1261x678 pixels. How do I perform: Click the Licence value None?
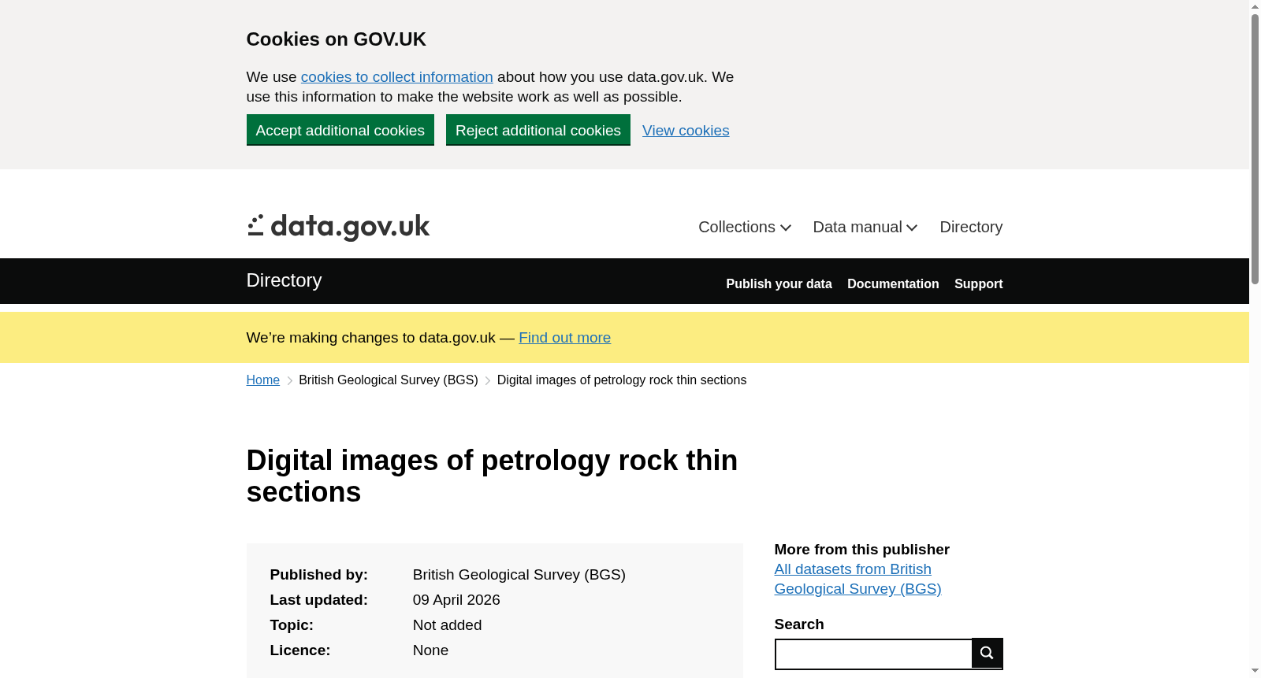click(430, 650)
